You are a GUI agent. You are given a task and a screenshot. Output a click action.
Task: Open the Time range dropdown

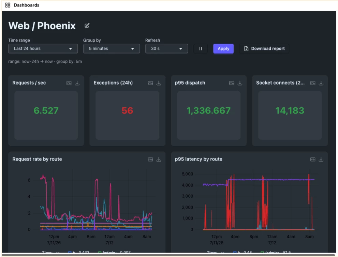(x=43, y=49)
